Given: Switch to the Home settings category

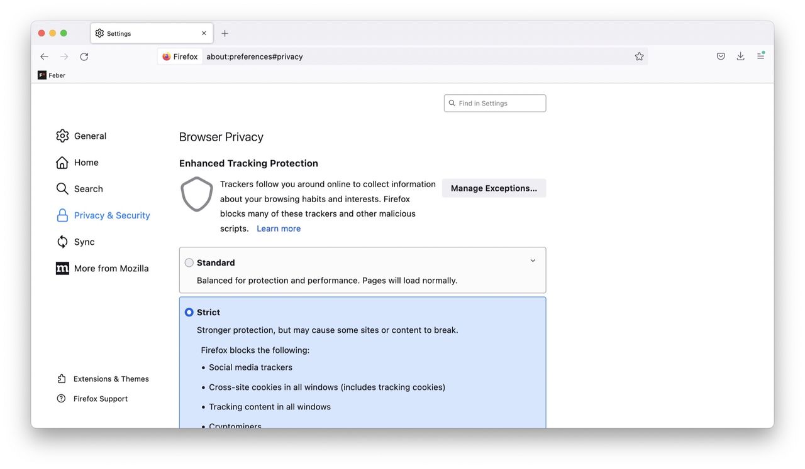Looking at the screenshot, I should [86, 163].
